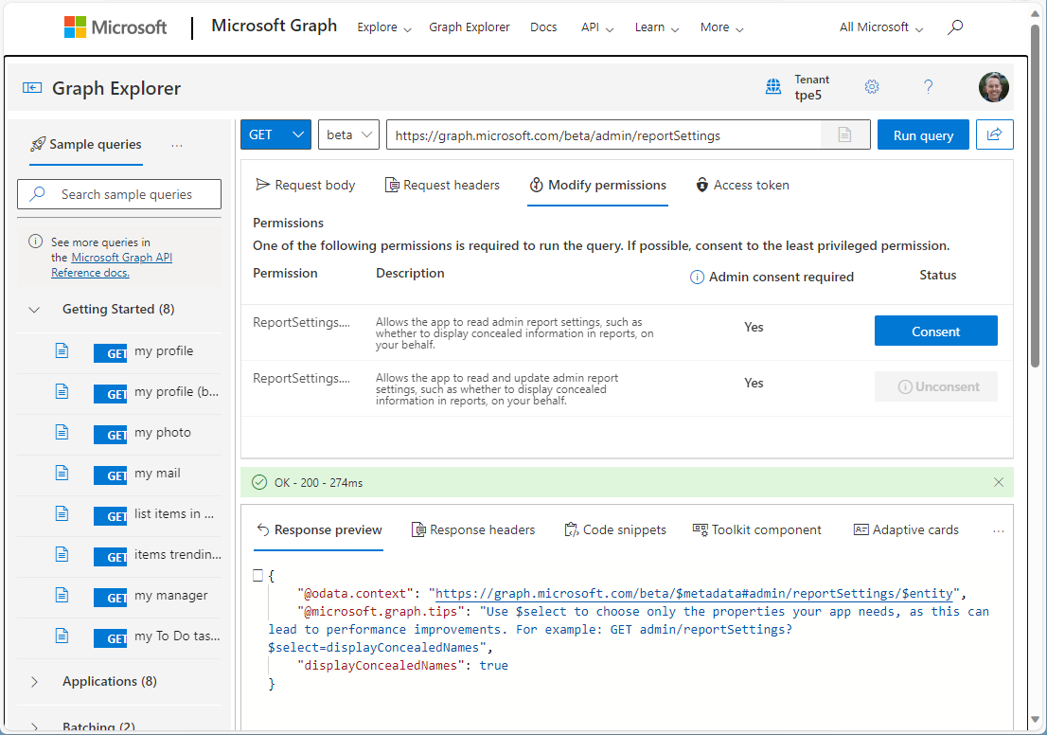This screenshot has height=735, width=1047.
Task: Click the help question mark icon
Action: [x=928, y=87]
